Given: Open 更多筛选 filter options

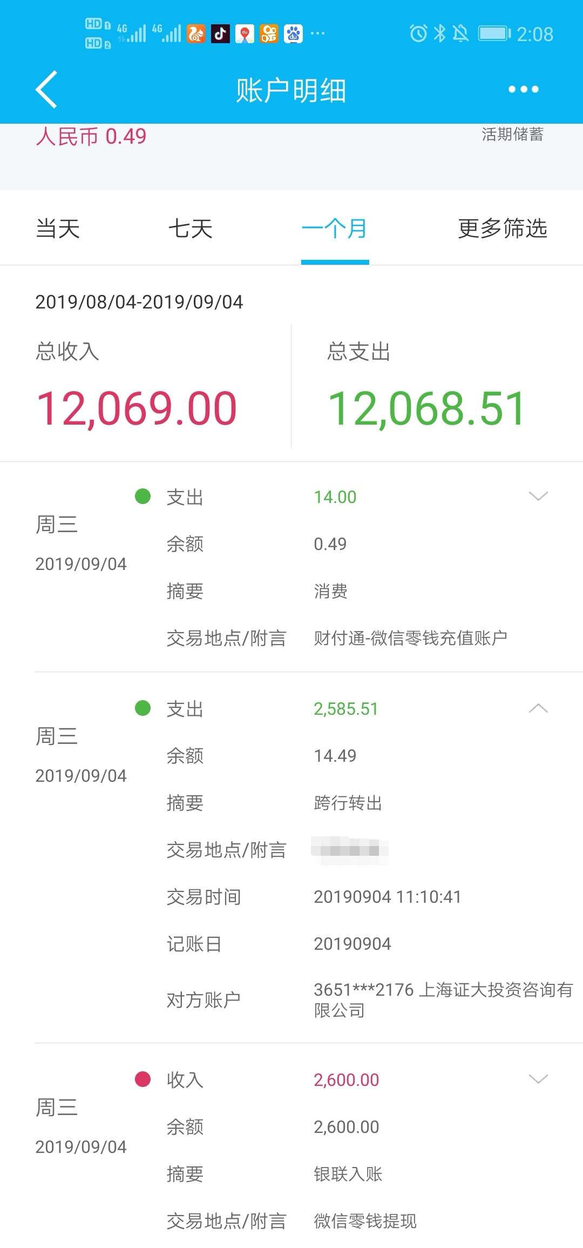Looking at the screenshot, I should (x=503, y=229).
